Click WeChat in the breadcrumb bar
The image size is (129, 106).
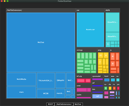78,104
